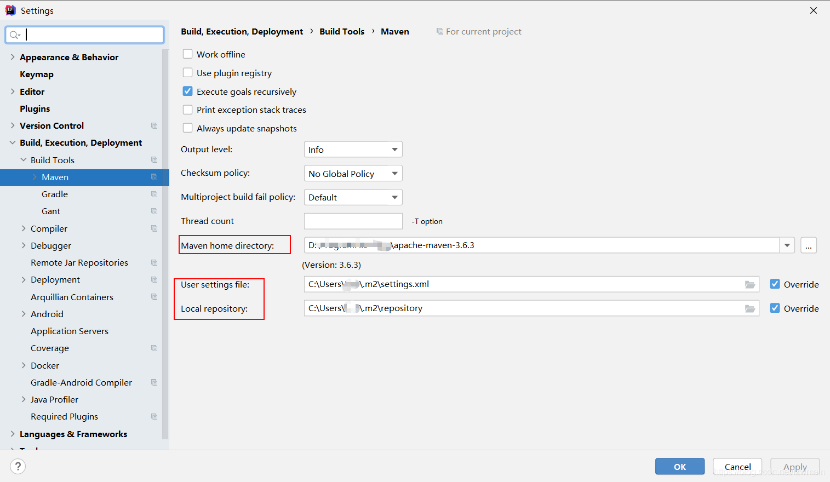Expand Languages & Frameworks section
Viewport: 830px width, 482px height.
tap(12, 434)
